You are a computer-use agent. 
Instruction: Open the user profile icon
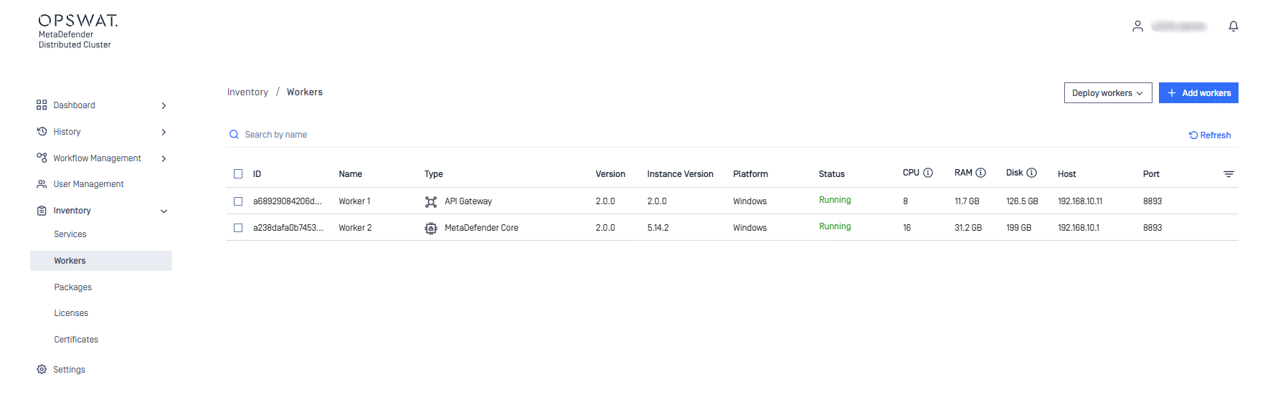coord(1137,27)
